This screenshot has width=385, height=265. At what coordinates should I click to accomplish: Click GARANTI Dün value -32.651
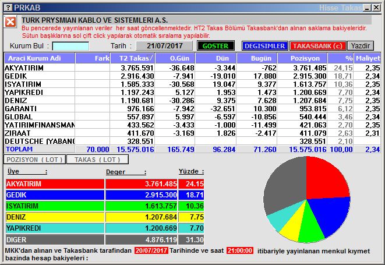[x=222, y=108]
